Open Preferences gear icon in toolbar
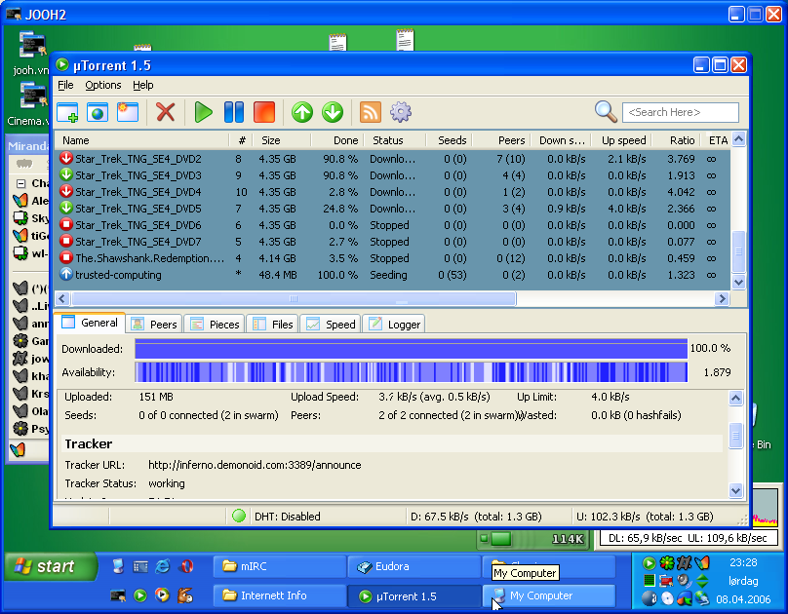788x614 pixels. (x=401, y=112)
